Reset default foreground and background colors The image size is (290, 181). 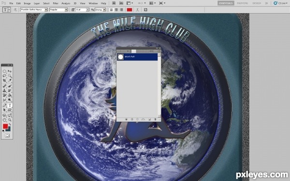click(x=3, y=131)
